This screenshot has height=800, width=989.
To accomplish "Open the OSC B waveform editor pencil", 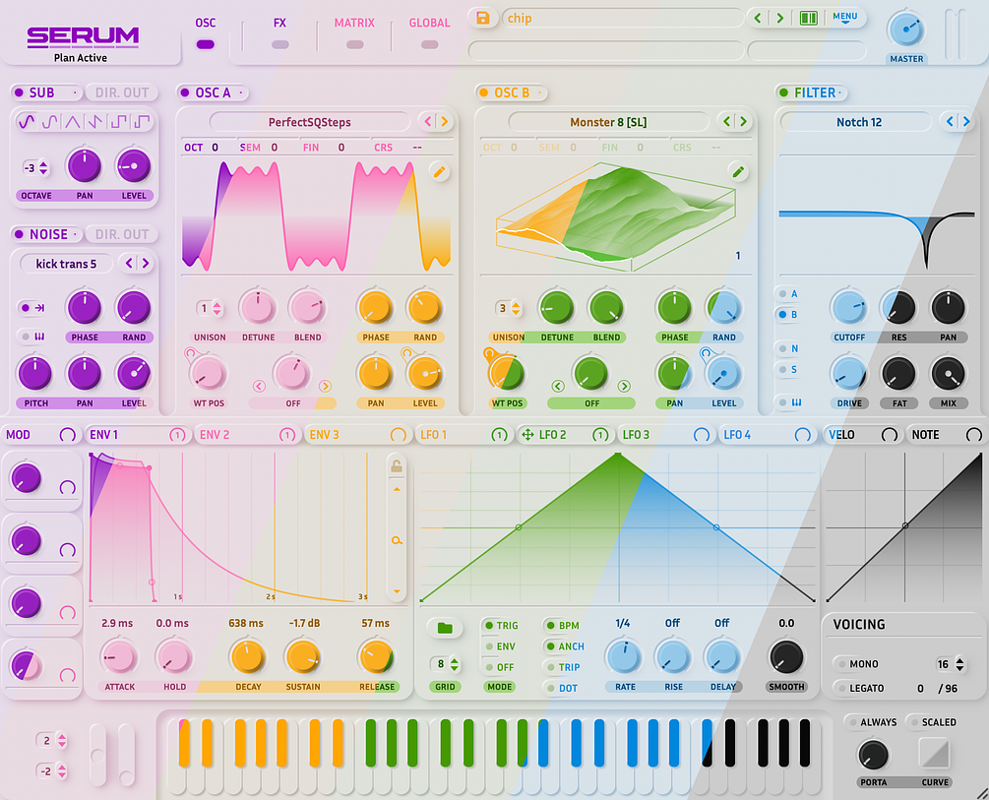I will tap(738, 171).
